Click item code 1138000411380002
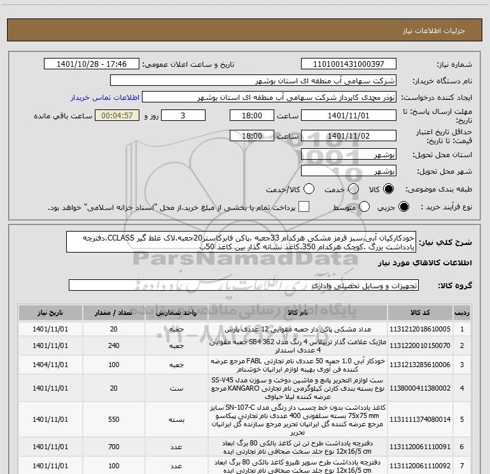 [x=420, y=388]
